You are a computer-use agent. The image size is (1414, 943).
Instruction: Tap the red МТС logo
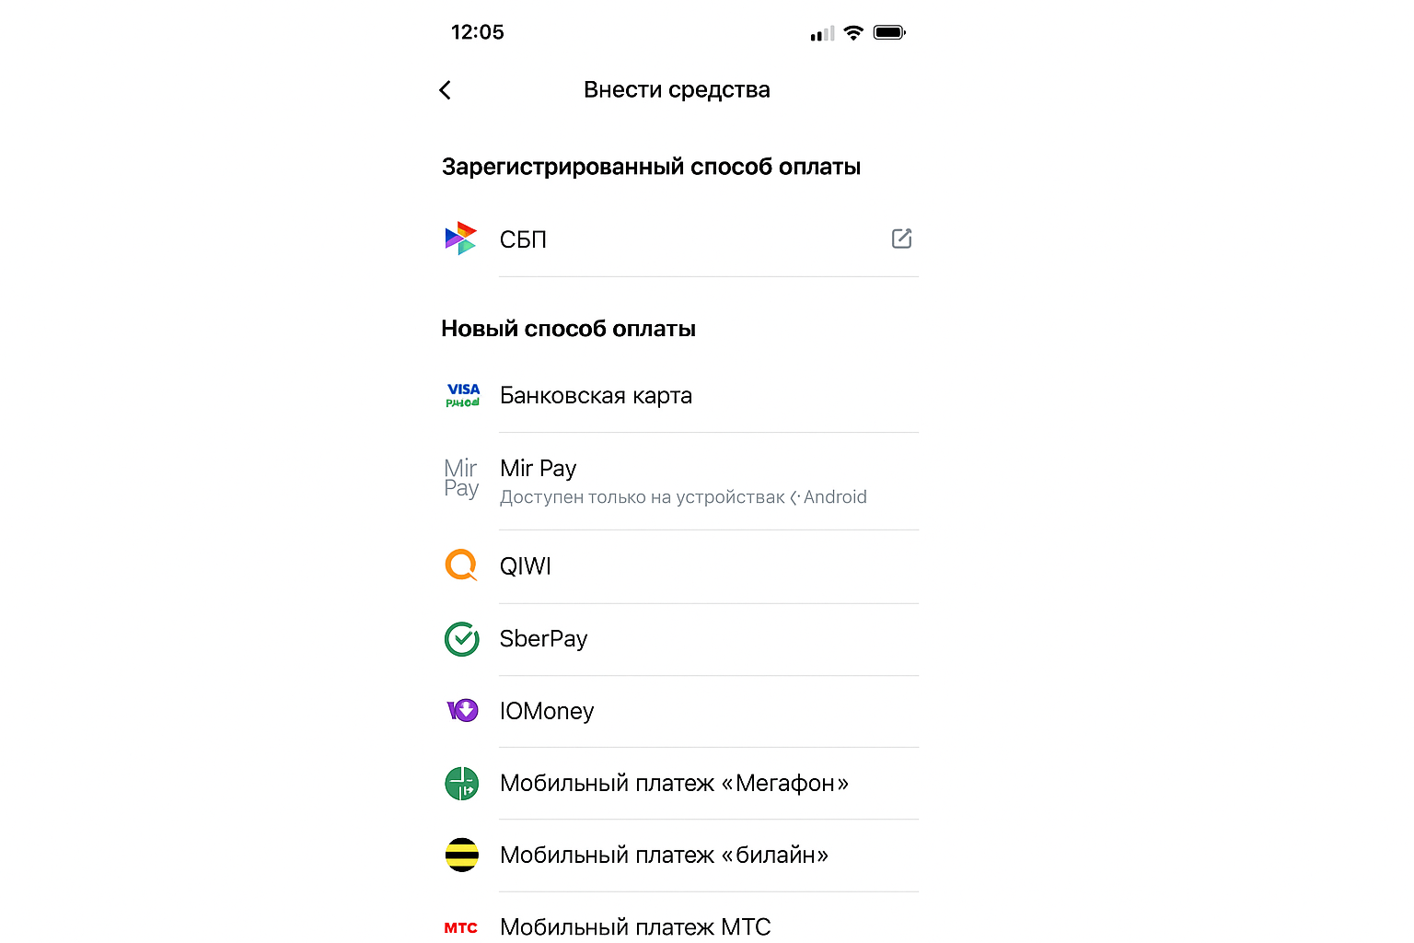tap(461, 927)
